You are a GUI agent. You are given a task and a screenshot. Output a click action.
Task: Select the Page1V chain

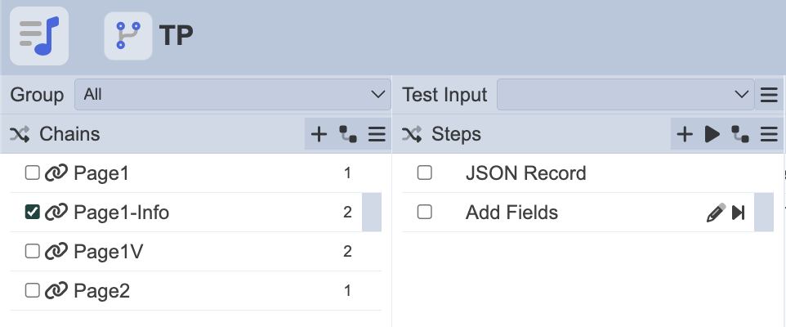coord(108,252)
